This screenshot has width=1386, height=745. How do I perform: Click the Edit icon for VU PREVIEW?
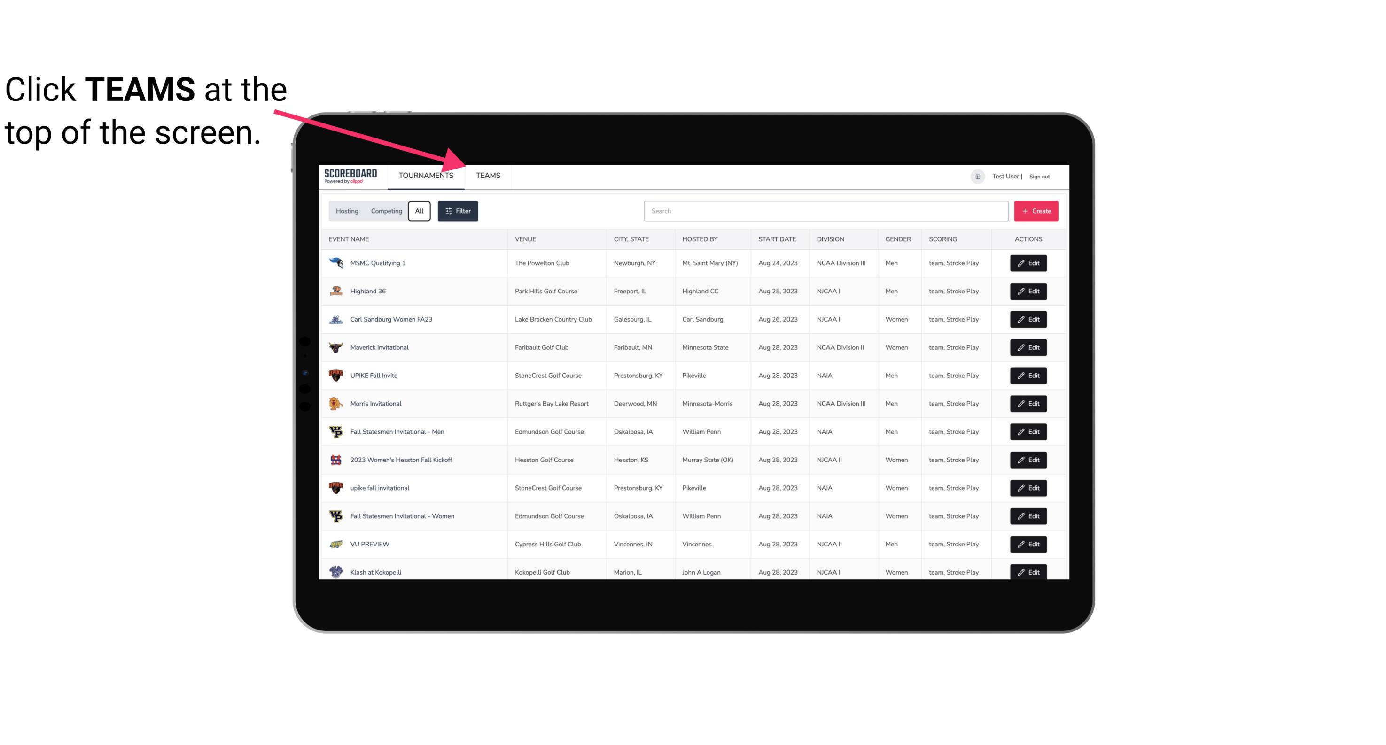1029,544
